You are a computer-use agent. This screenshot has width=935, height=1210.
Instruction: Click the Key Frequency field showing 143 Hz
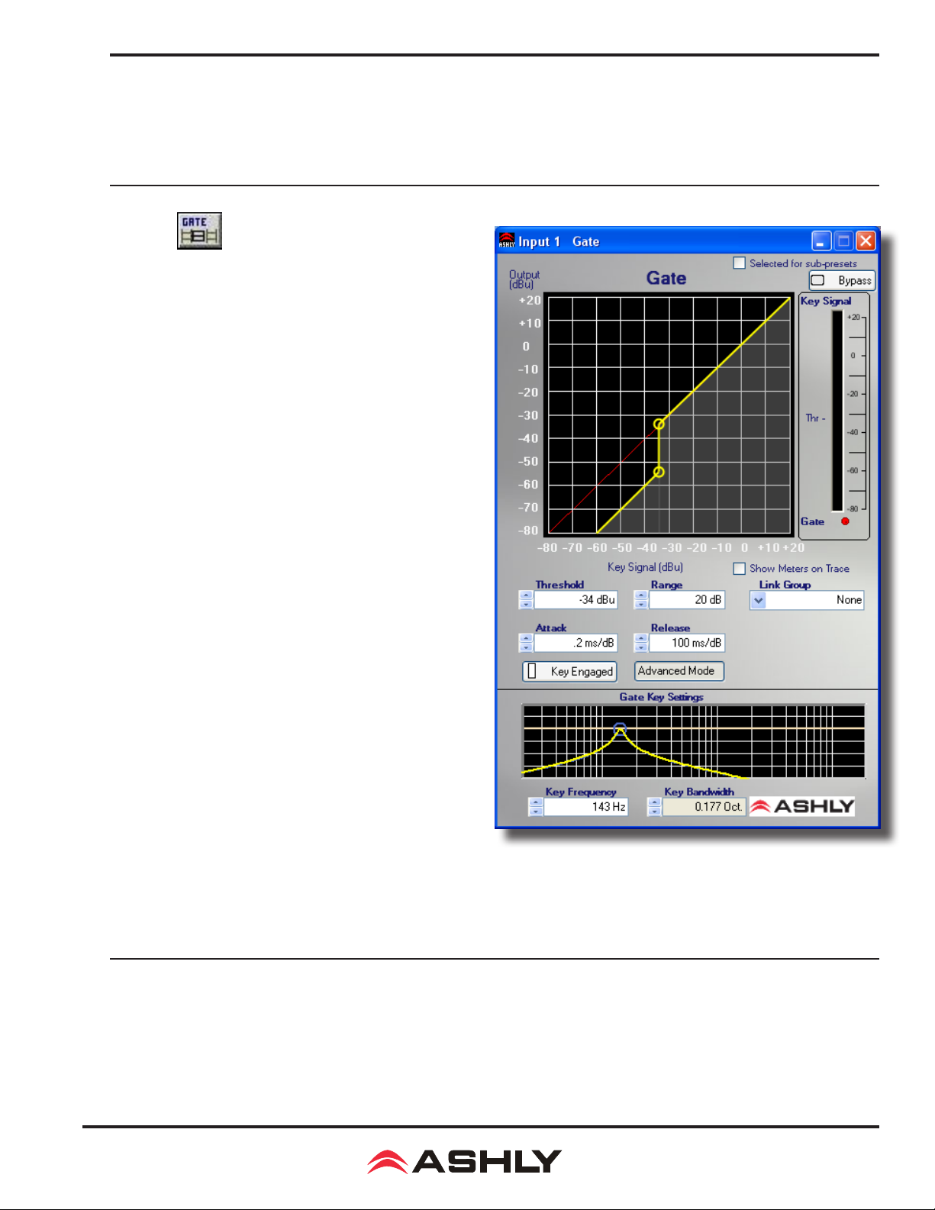586,807
